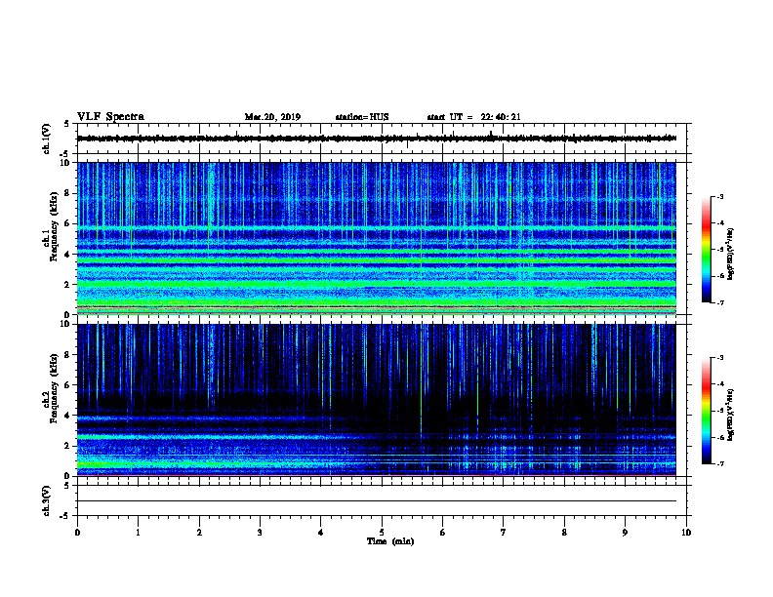The height and width of the screenshot is (597, 773).
Task: Click time axis tick label "7"
Action: [x=504, y=533]
